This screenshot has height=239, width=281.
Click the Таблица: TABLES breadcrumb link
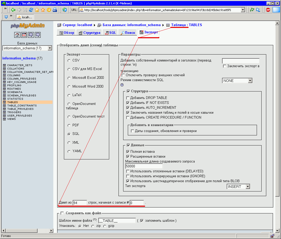pos(187,25)
